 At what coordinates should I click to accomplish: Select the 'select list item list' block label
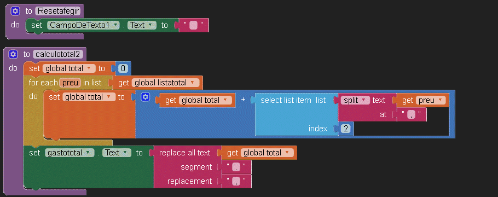tap(293, 100)
